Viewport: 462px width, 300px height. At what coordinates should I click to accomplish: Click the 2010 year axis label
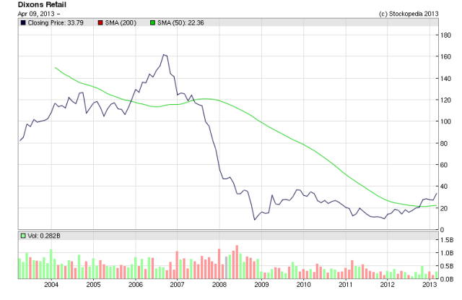point(303,285)
